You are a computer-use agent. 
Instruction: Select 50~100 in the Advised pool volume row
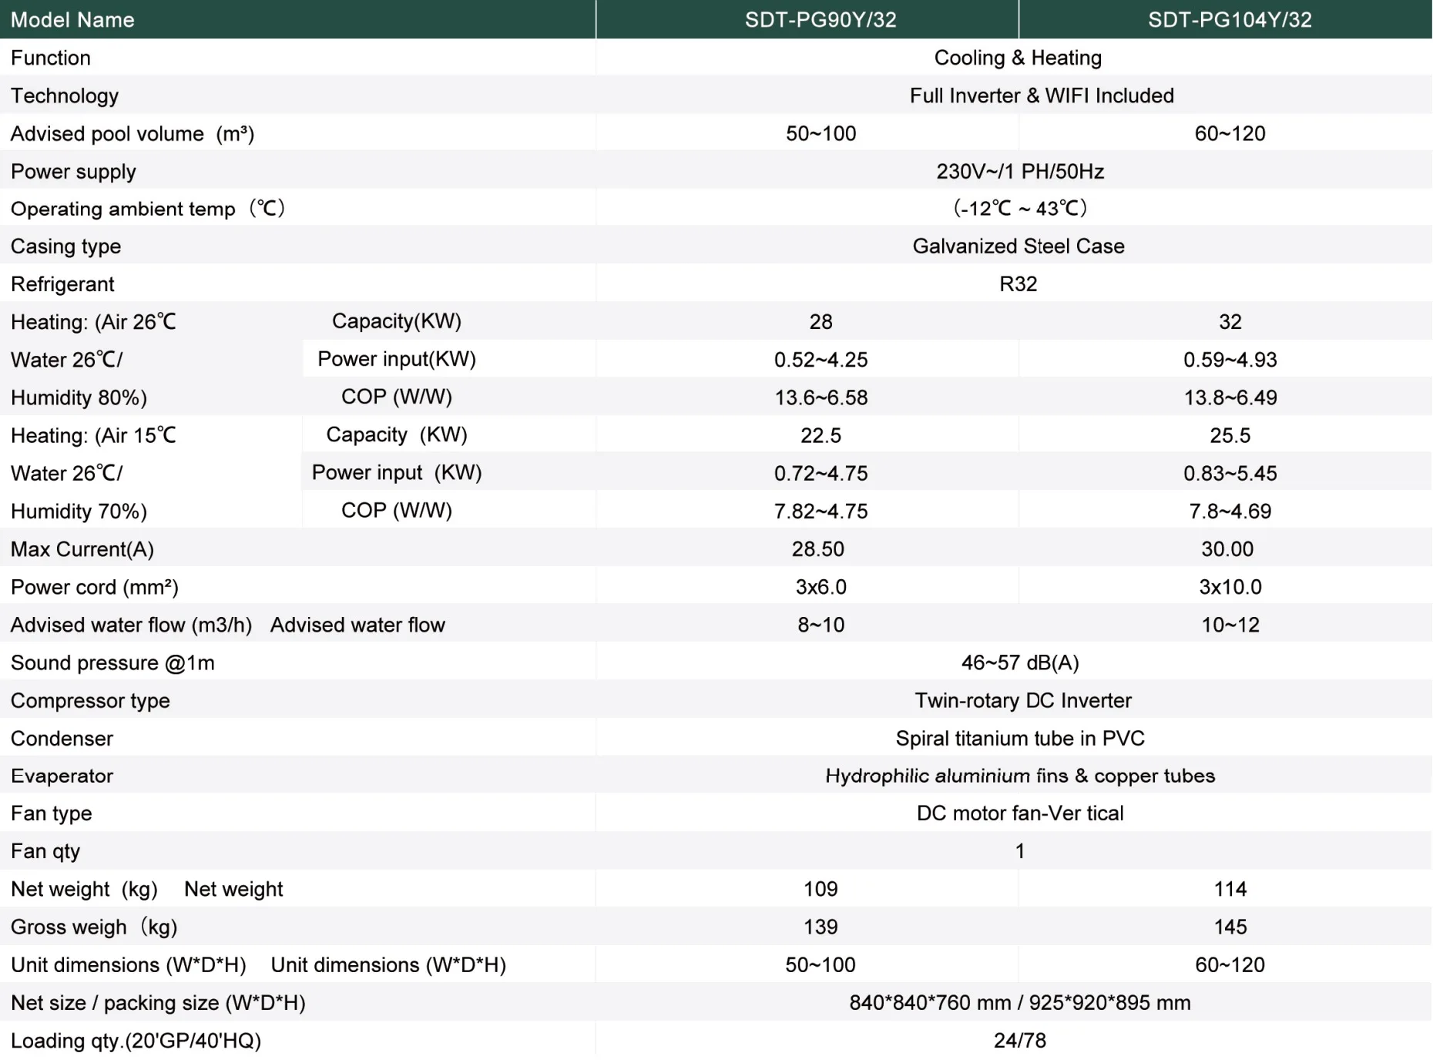[x=821, y=133]
